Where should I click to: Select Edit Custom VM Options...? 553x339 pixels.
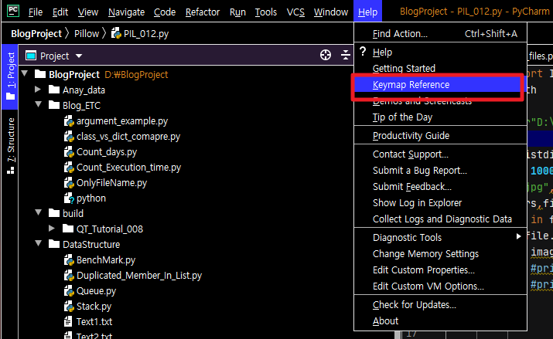point(440,286)
